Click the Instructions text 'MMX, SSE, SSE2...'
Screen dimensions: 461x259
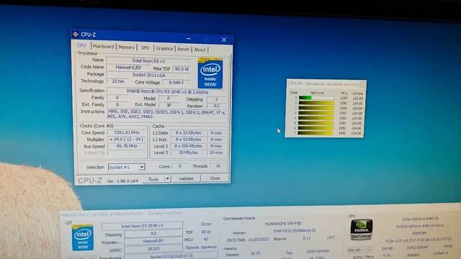(x=166, y=114)
